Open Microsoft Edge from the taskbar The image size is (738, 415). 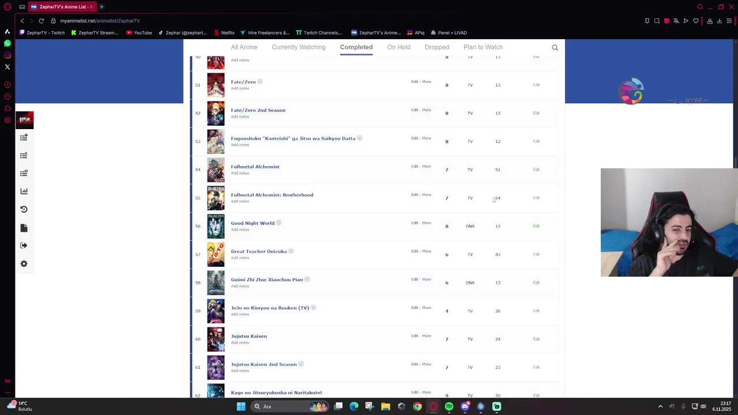click(x=354, y=406)
